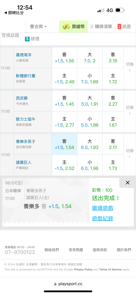Go back to 即時比分 app
Screen dimensions: 136x295
[x=14, y=13]
